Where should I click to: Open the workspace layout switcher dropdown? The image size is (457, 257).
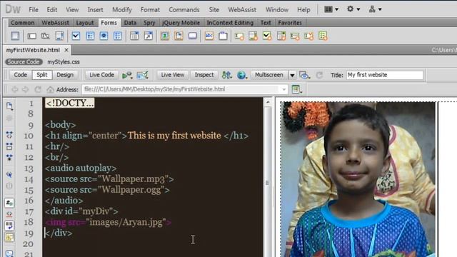[x=331, y=9]
